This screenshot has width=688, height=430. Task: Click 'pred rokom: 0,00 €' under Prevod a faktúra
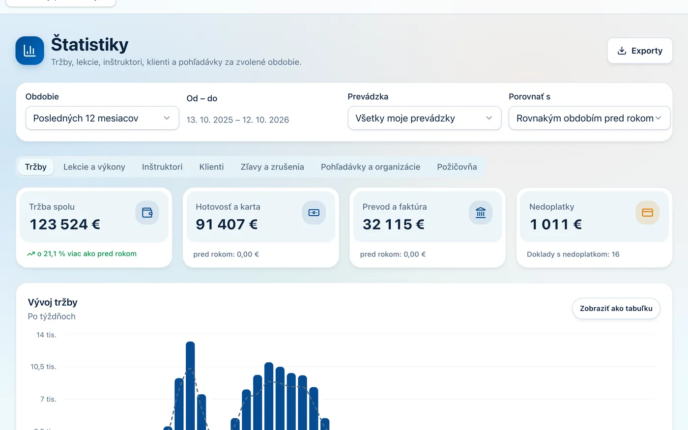click(393, 254)
